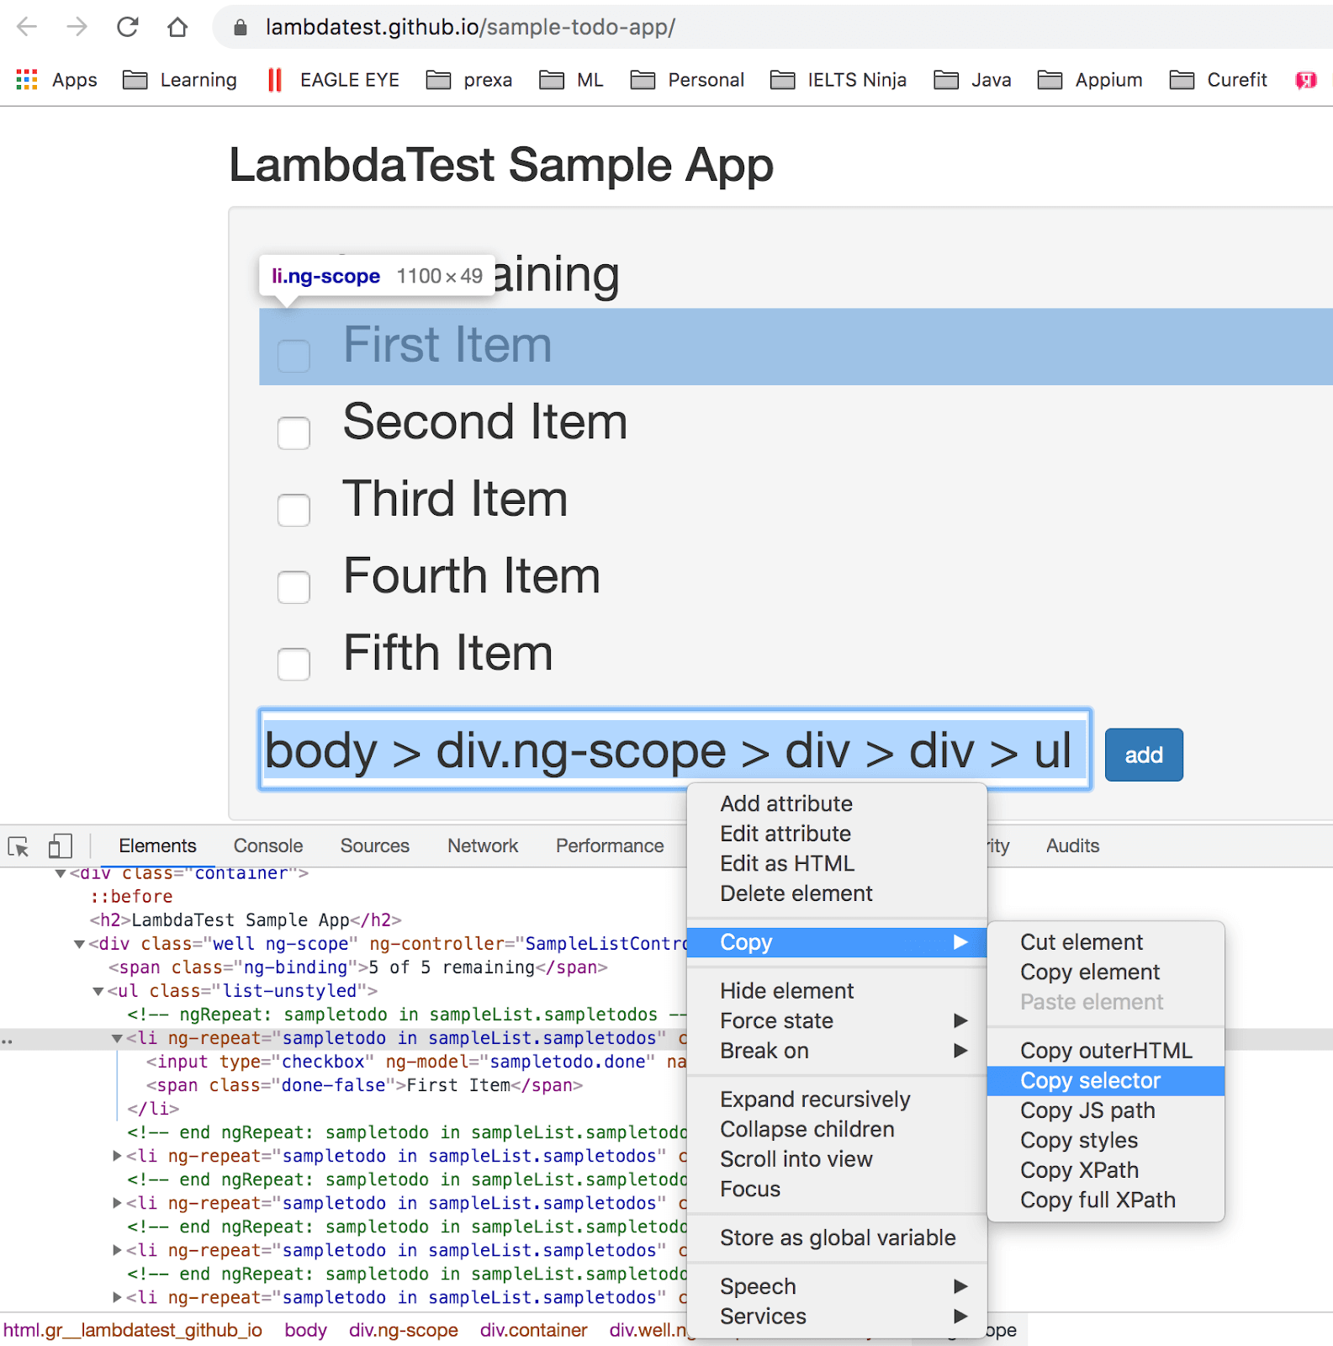
Task: Activate the inspect element picker icon
Action: coord(19,846)
